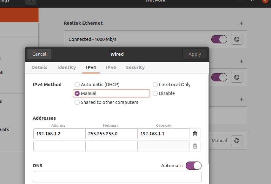Click the plus icon beside Realtek Ethernet heading
The height and width of the screenshot is (184, 271).
(241, 23)
